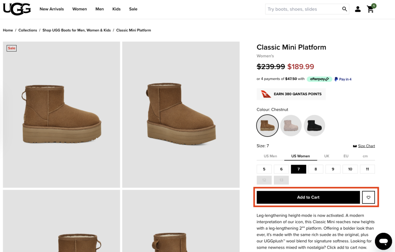Open the Women navigation menu

[79, 9]
